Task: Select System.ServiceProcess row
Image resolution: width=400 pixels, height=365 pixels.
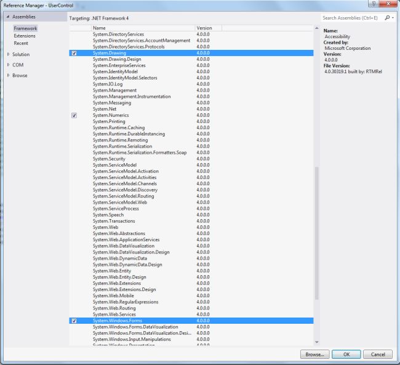Action: coord(191,209)
